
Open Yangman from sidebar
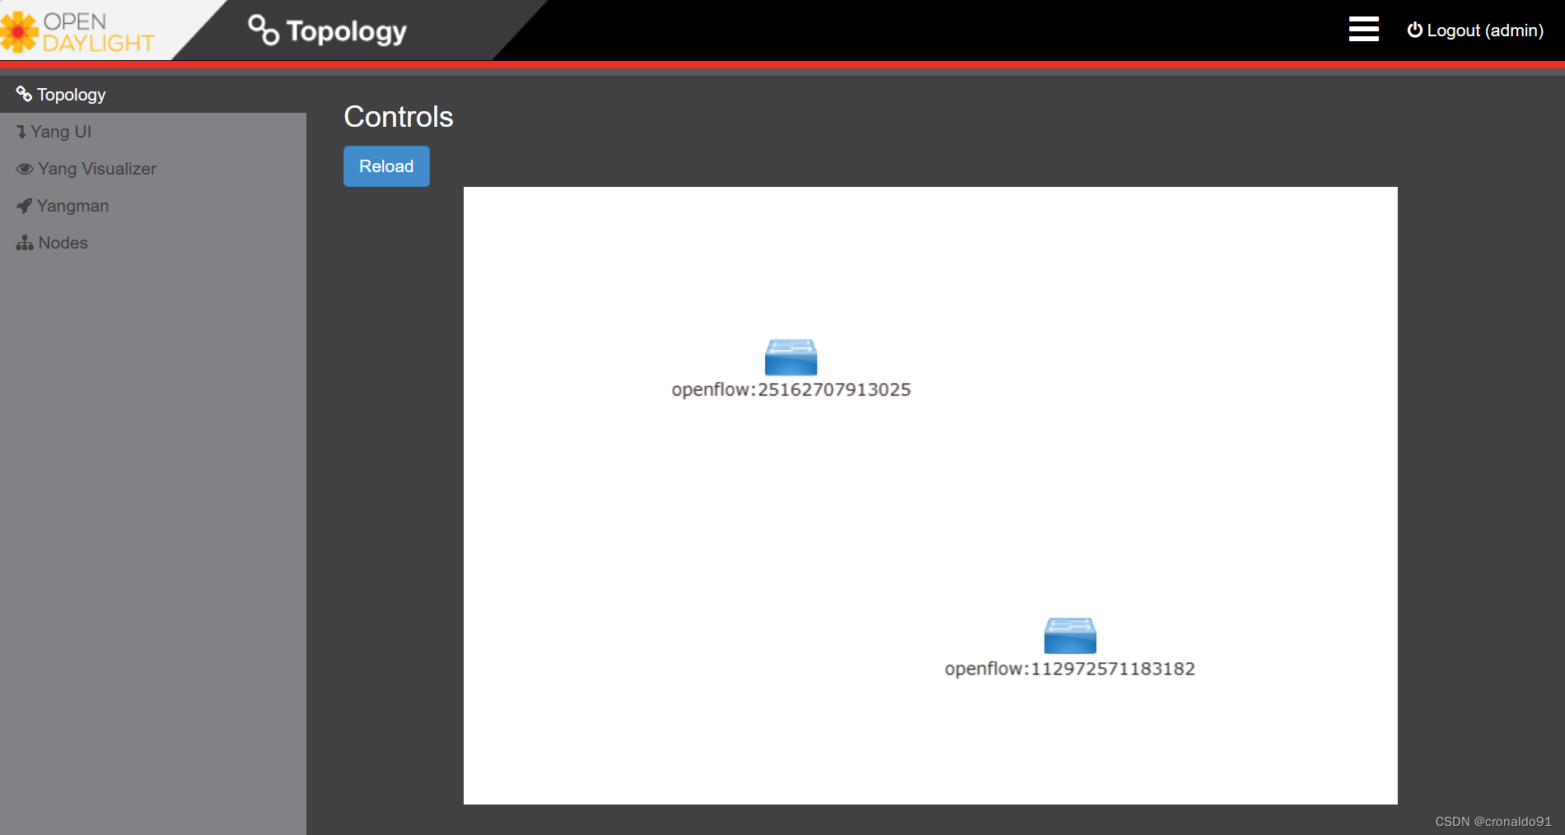[153, 206]
